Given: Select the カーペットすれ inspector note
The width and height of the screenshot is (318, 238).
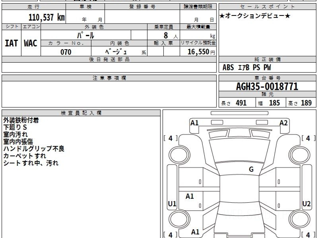Looking at the screenshot, I should pos(25,156).
